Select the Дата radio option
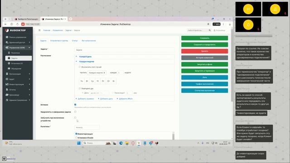This screenshot has height=163, width=290. pos(82,93)
